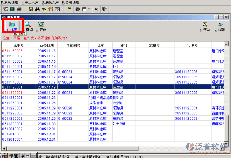231x158 pixels.
Task: Select the row with serial 0511150006
Action: (x=12, y=51)
